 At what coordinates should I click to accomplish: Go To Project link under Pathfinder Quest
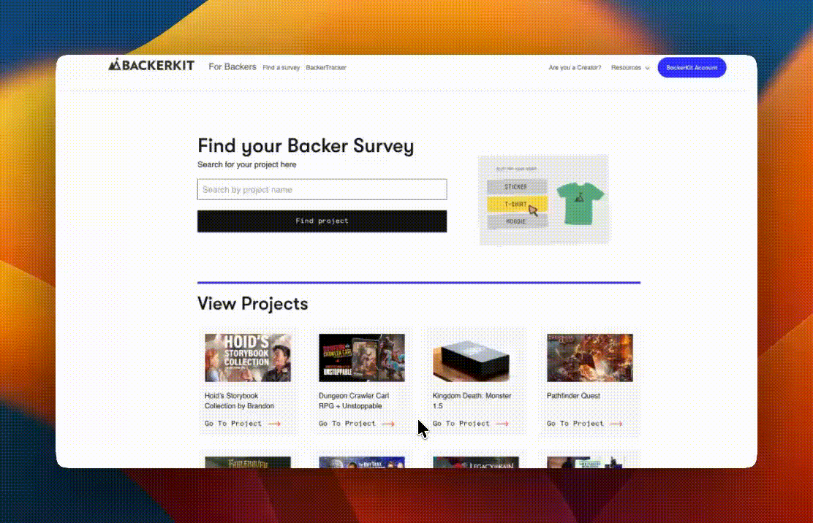coord(585,424)
